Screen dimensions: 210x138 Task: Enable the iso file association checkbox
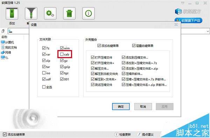44,73
